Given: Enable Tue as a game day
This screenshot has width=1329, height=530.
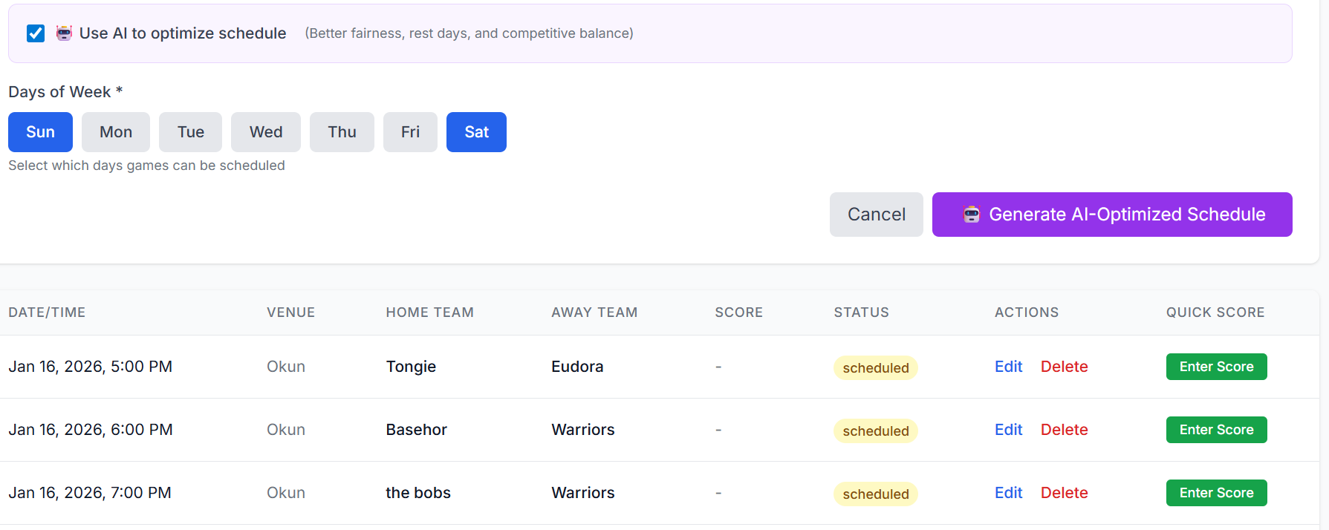Looking at the screenshot, I should (x=190, y=132).
